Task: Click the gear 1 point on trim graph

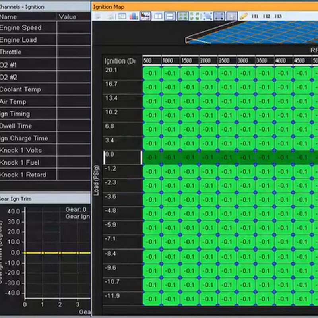Action: click(x=43, y=253)
